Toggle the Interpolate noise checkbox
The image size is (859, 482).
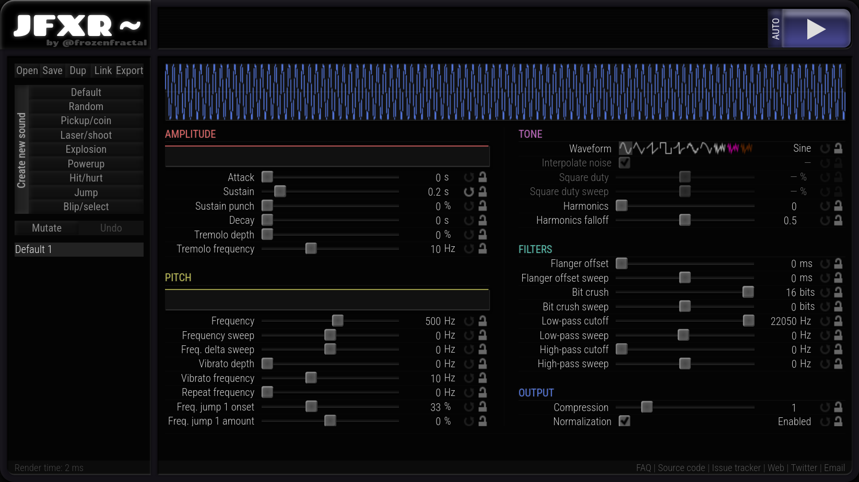pyautogui.click(x=625, y=163)
